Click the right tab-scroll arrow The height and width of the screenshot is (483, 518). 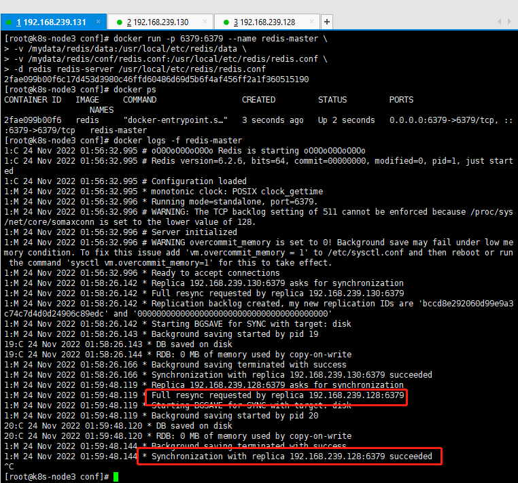pyautogui.click(x=510, y=22)
